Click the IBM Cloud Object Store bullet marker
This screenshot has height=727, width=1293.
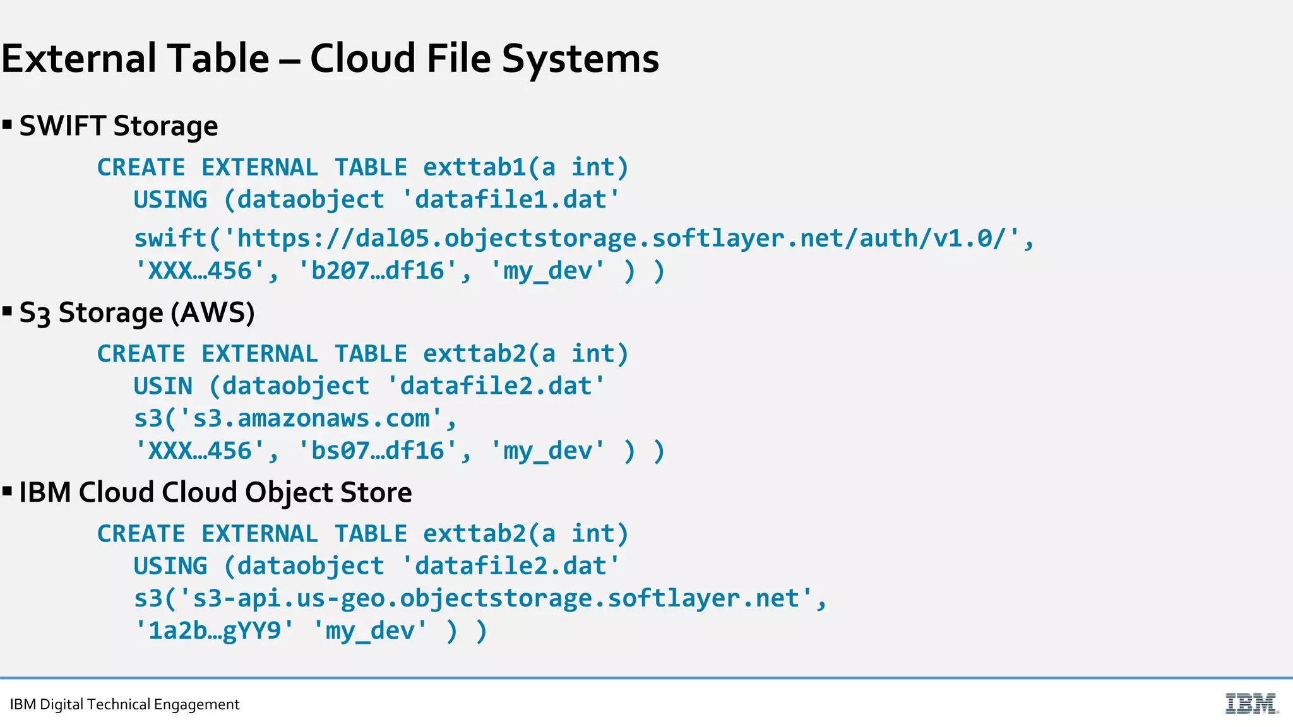[x=8, y=490]
